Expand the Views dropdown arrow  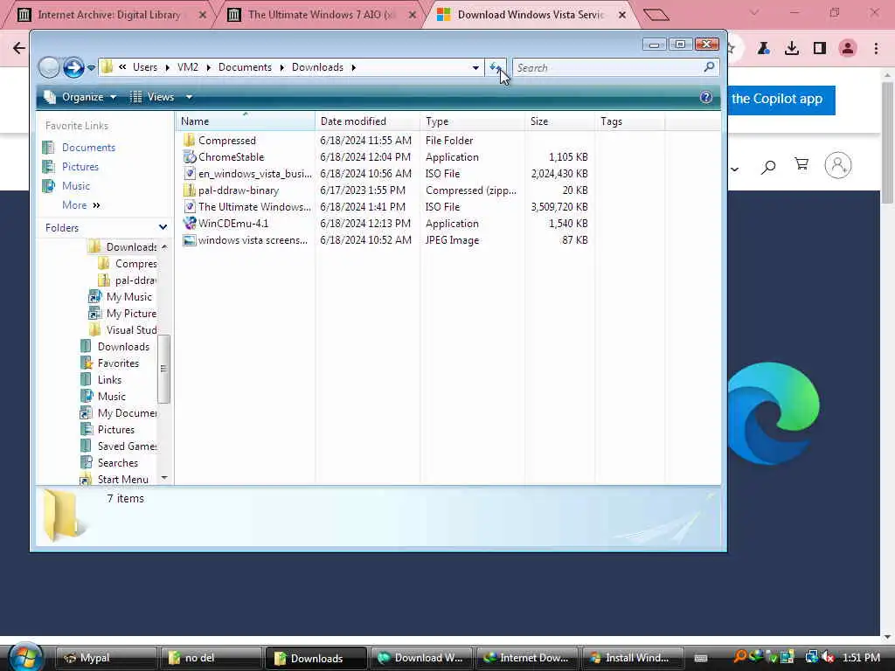(x=189, y=97)
